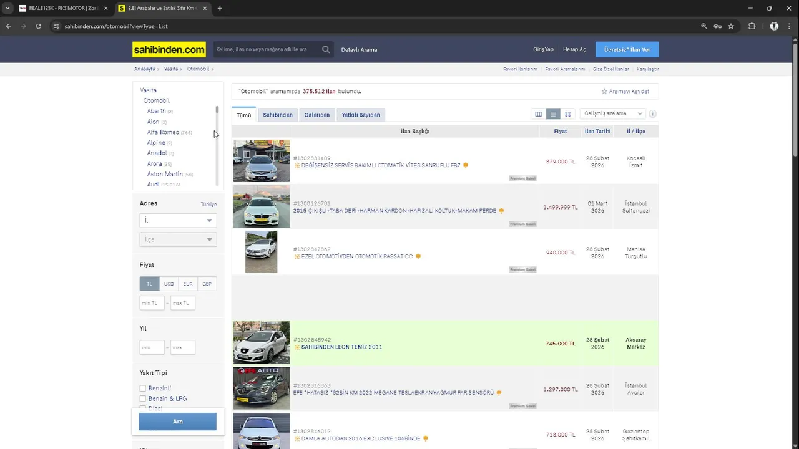Click the page vertical scrollbar
This screenshot has width=799, height=449.
point(795,100)
